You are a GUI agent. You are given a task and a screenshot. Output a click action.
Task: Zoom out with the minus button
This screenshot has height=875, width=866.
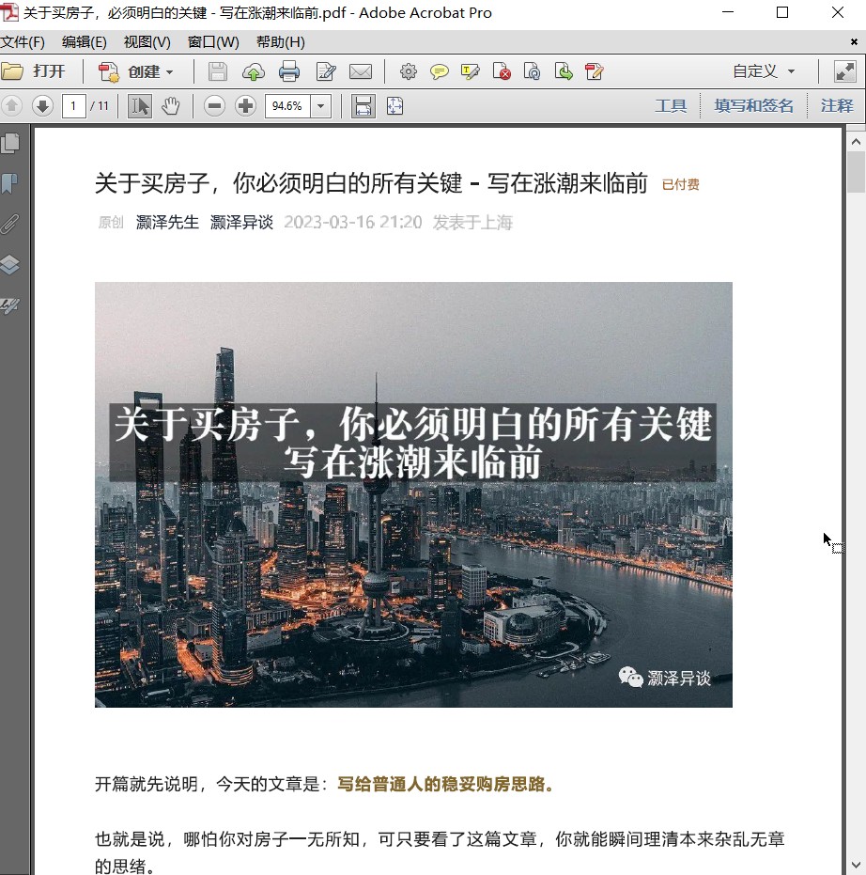[x=214, y=106]
